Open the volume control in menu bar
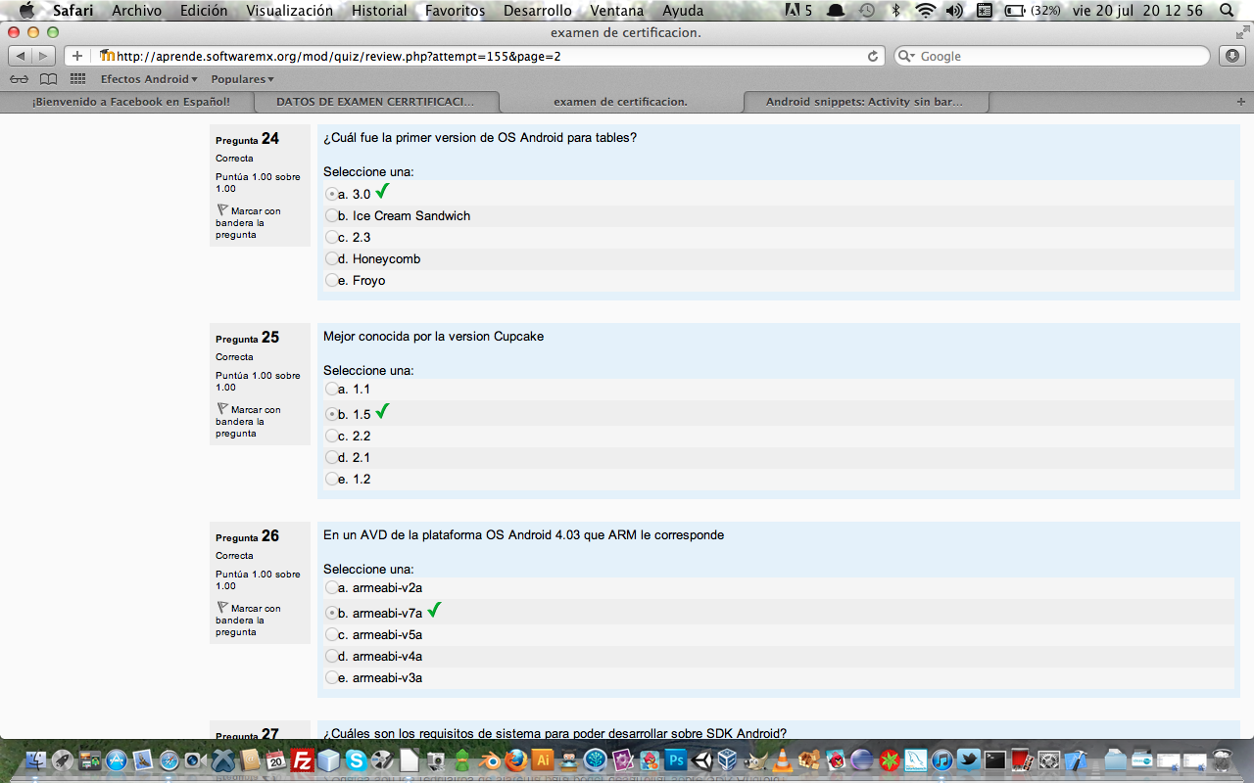This screenshot has height=783, width=1254. [954, 11]
